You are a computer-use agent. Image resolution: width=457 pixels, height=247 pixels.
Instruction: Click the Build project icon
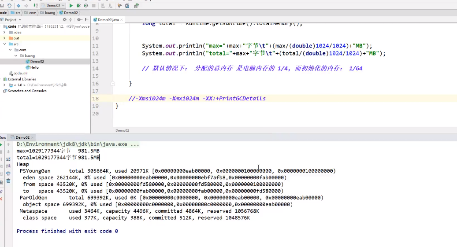point(35,6)
